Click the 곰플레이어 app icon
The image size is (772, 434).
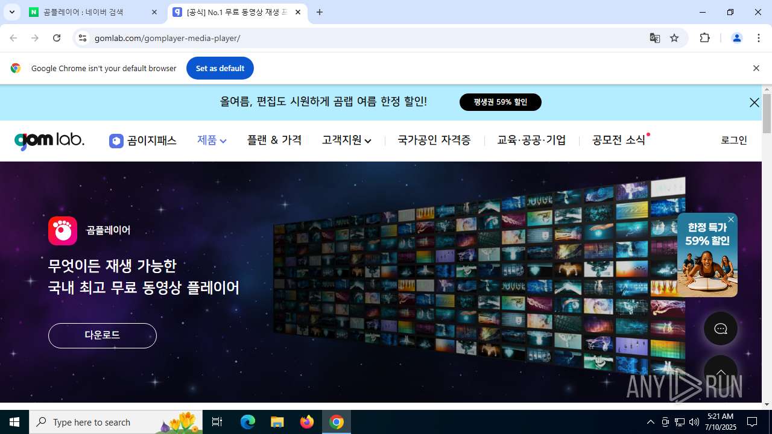(63, 231)
